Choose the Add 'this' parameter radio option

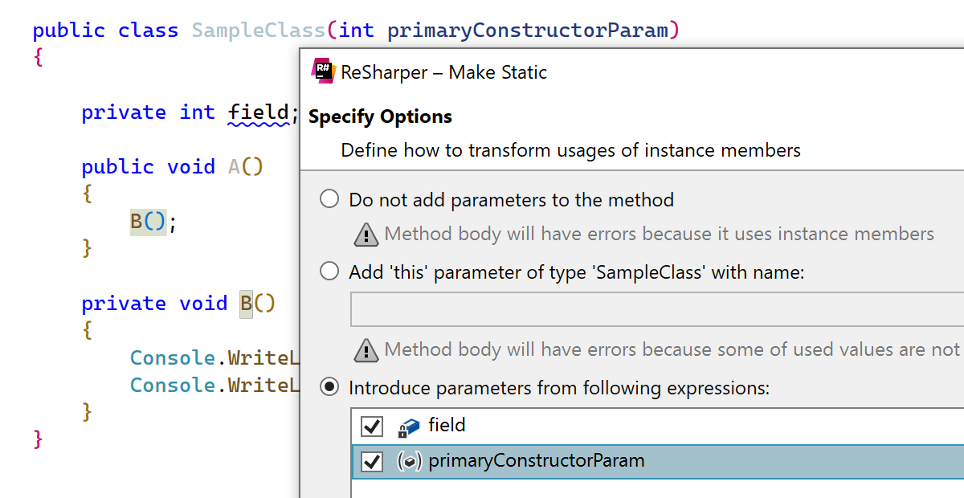329,271
